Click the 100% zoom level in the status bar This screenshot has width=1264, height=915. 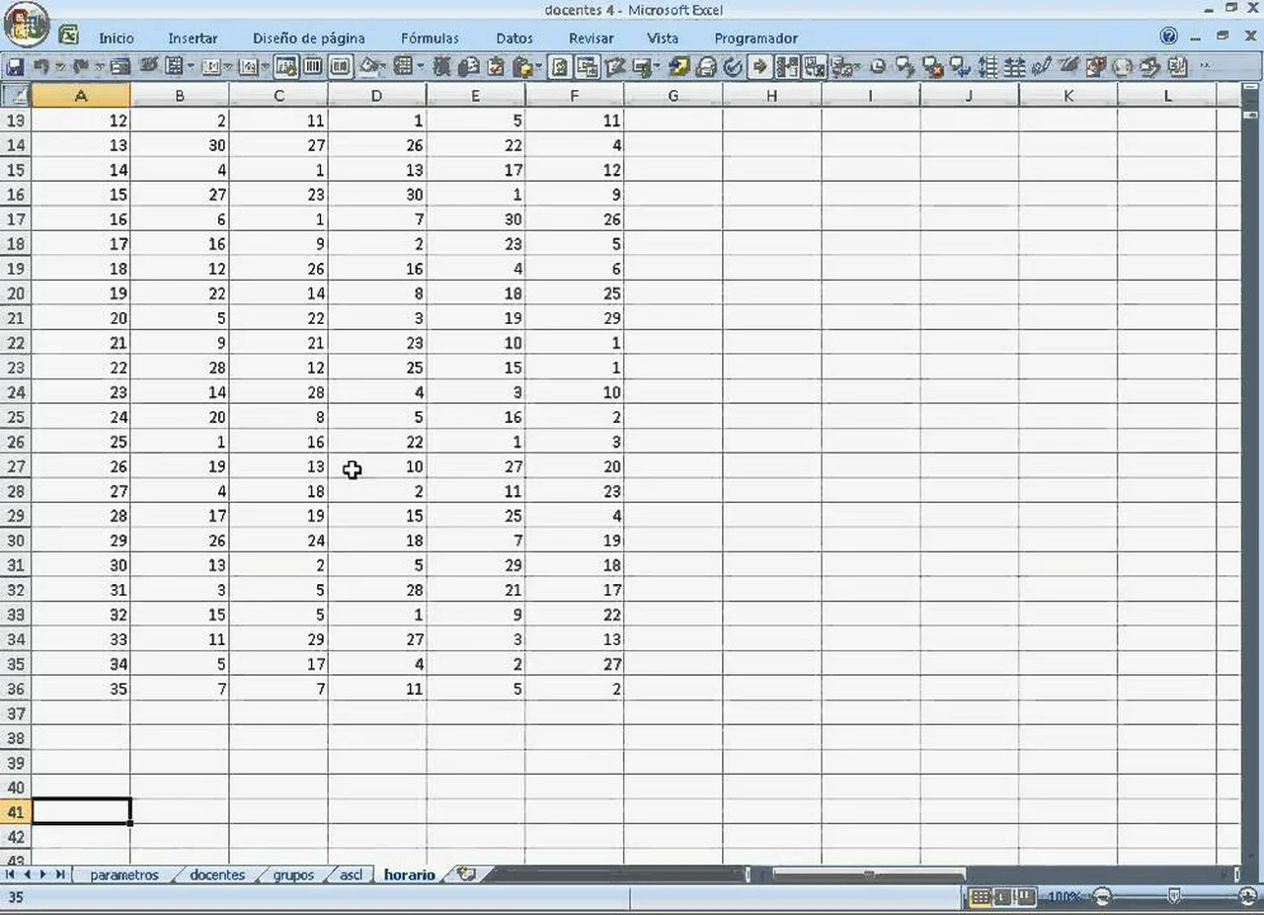coord(1065,897)
